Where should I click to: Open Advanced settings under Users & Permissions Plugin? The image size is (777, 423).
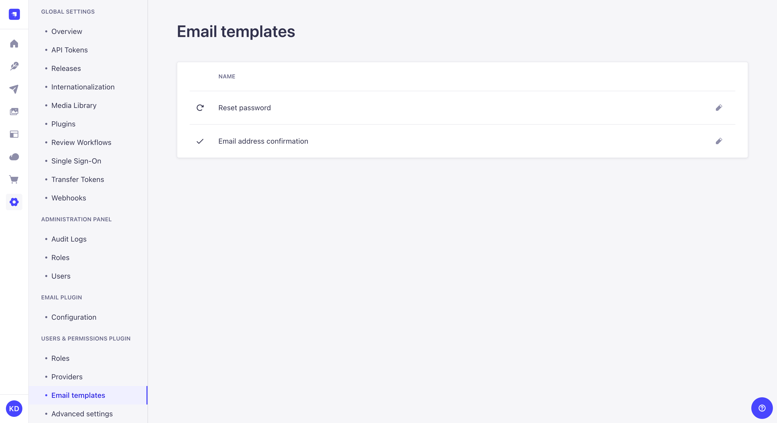pos(82,414)
